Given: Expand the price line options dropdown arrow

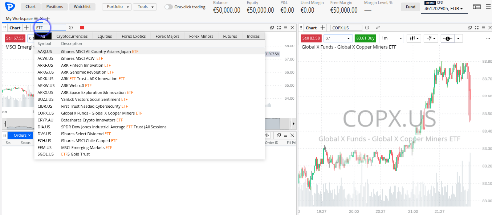Looking at the screenshot, I should 458,38.
